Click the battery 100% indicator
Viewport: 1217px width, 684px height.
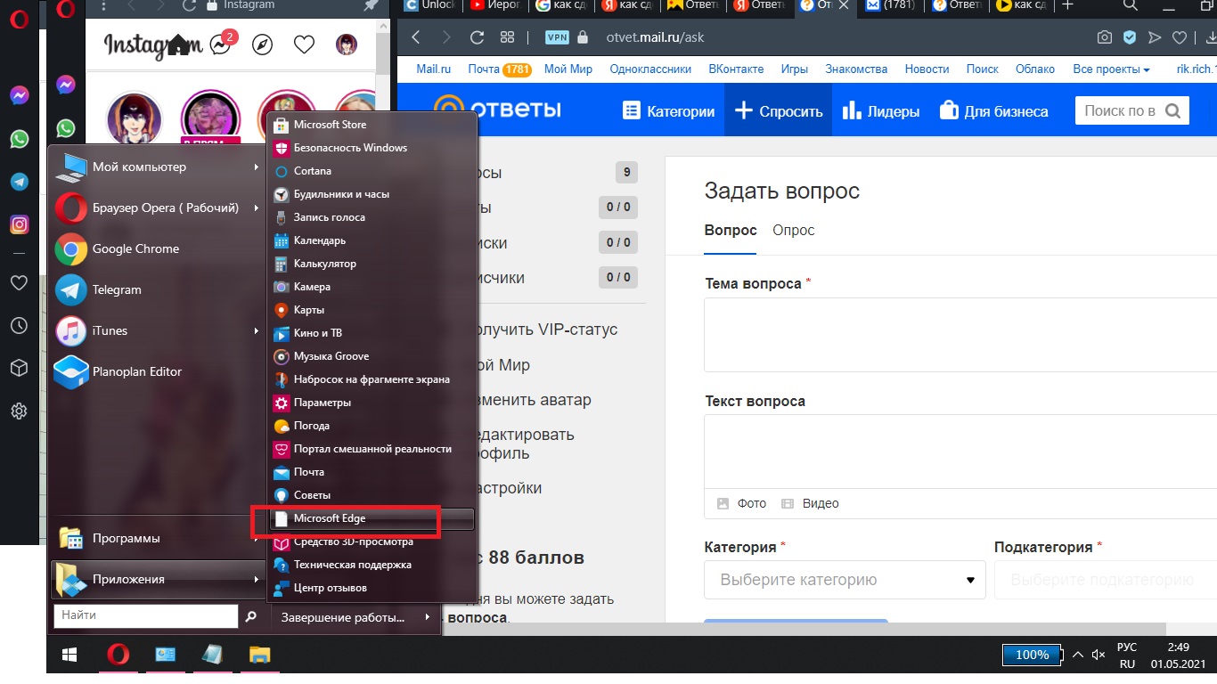(x=1032, y=655)
